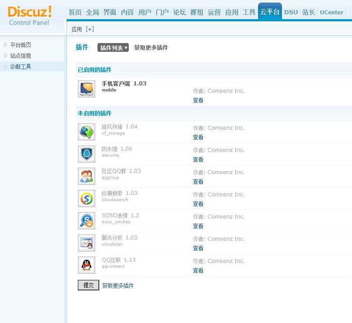352x323 pixels.
Task: Click the 手机客户端 1.03 title
Action: tap(124, 84)
